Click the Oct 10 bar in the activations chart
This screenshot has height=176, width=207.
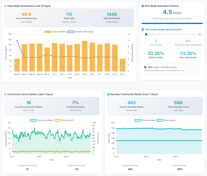click(x=122, y=65)
